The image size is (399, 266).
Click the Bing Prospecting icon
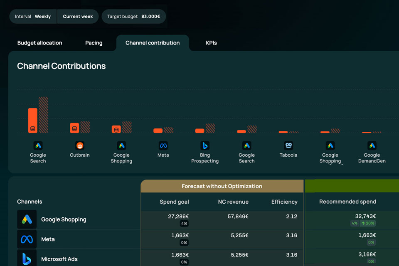click(205, 145)
